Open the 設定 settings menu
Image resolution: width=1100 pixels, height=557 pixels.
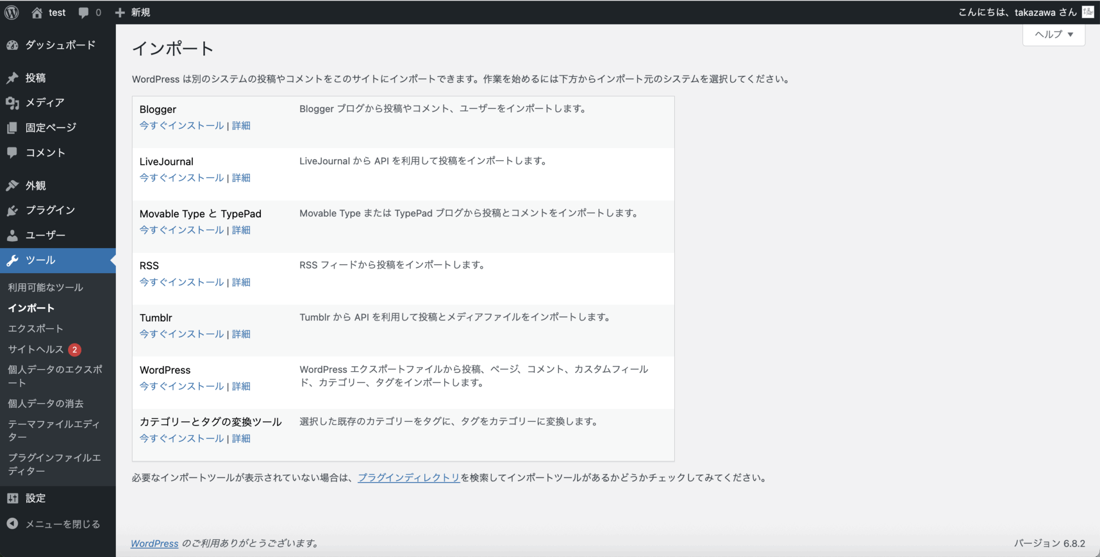click(36, 498)
